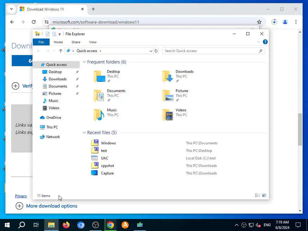Select Pictures in the navigation pane

pyautogui.click(x=55, y=94)
